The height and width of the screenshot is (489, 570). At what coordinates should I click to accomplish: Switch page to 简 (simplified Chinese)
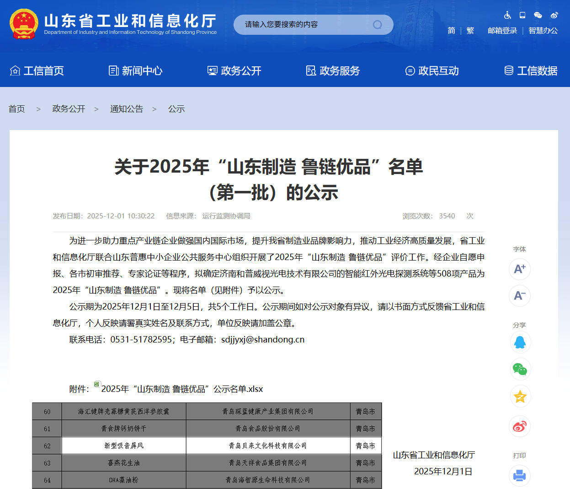[x=451, y=30]
